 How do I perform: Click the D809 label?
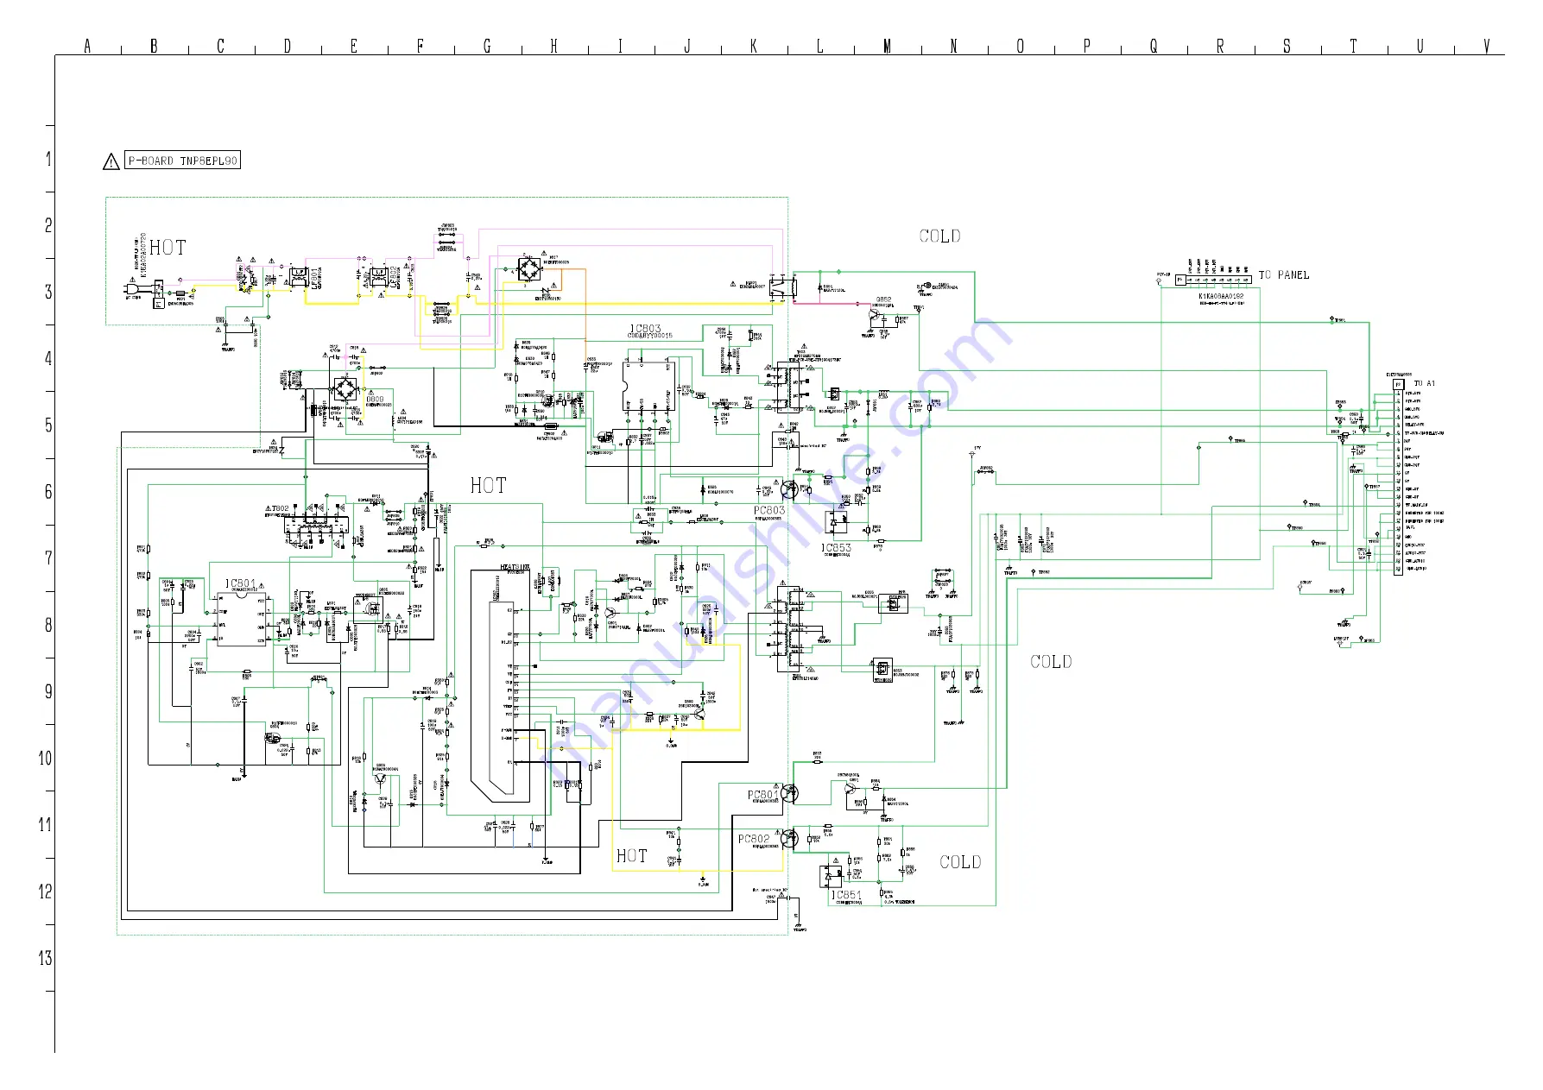[x=375, y=400]
